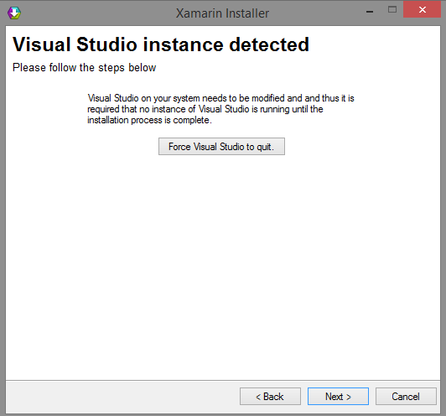Screen dimensions: 446x416
Task: Click the 'Visual Studio instance detected' heading
Action: click(161, 44)
